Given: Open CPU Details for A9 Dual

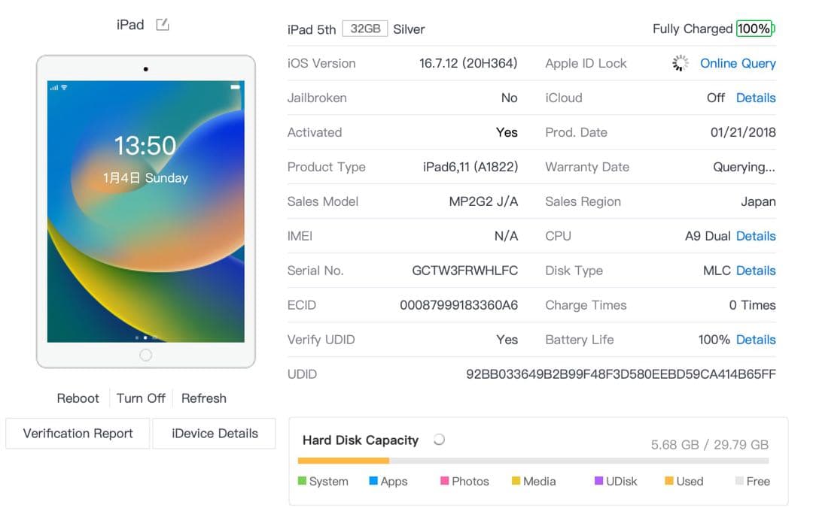Looking at the screenshot, I should pyautogui.click(x=756, y=236).
